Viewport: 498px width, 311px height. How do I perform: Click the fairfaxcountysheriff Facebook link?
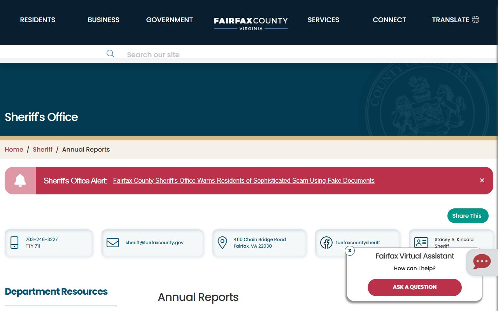click(358, 243)
